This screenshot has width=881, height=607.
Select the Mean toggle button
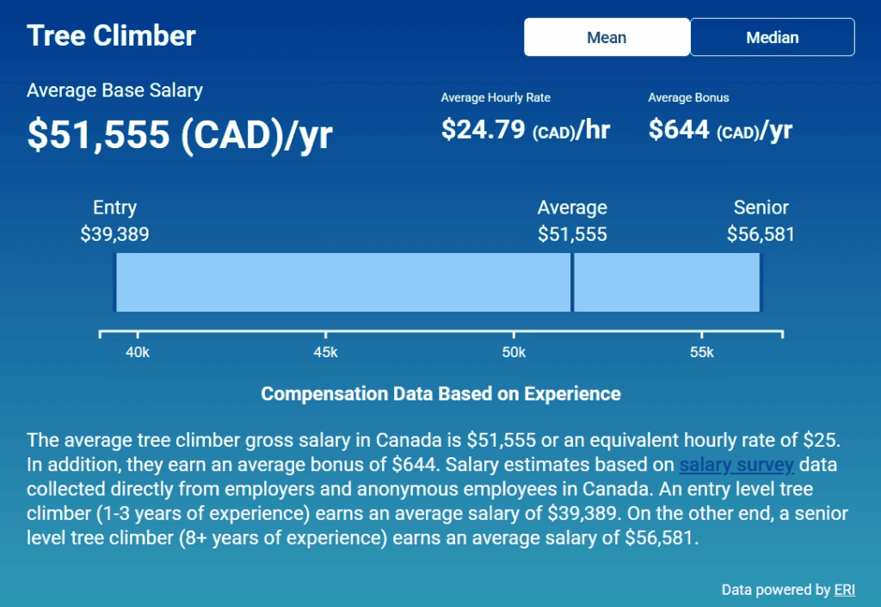pos(607,37)
